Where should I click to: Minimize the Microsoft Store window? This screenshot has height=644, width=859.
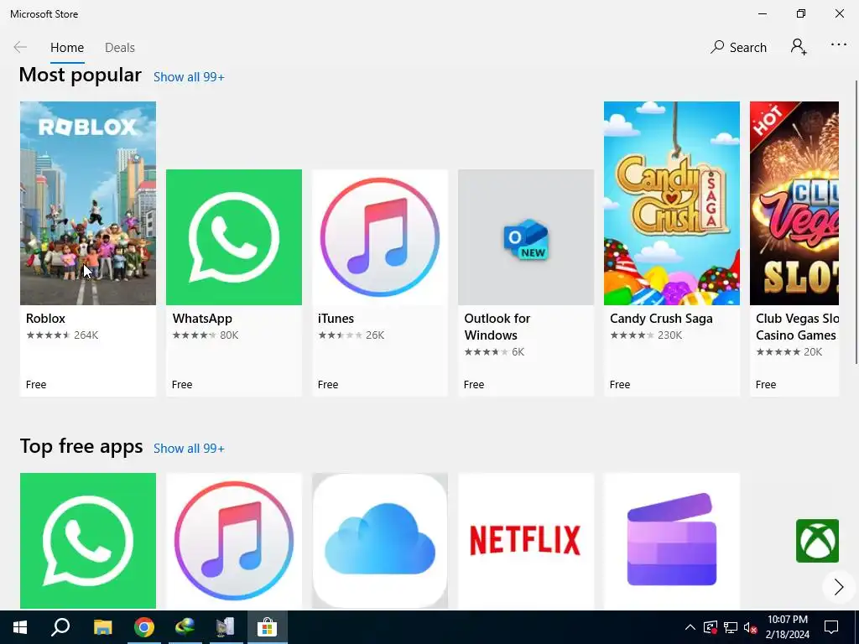tap(763, 13)
